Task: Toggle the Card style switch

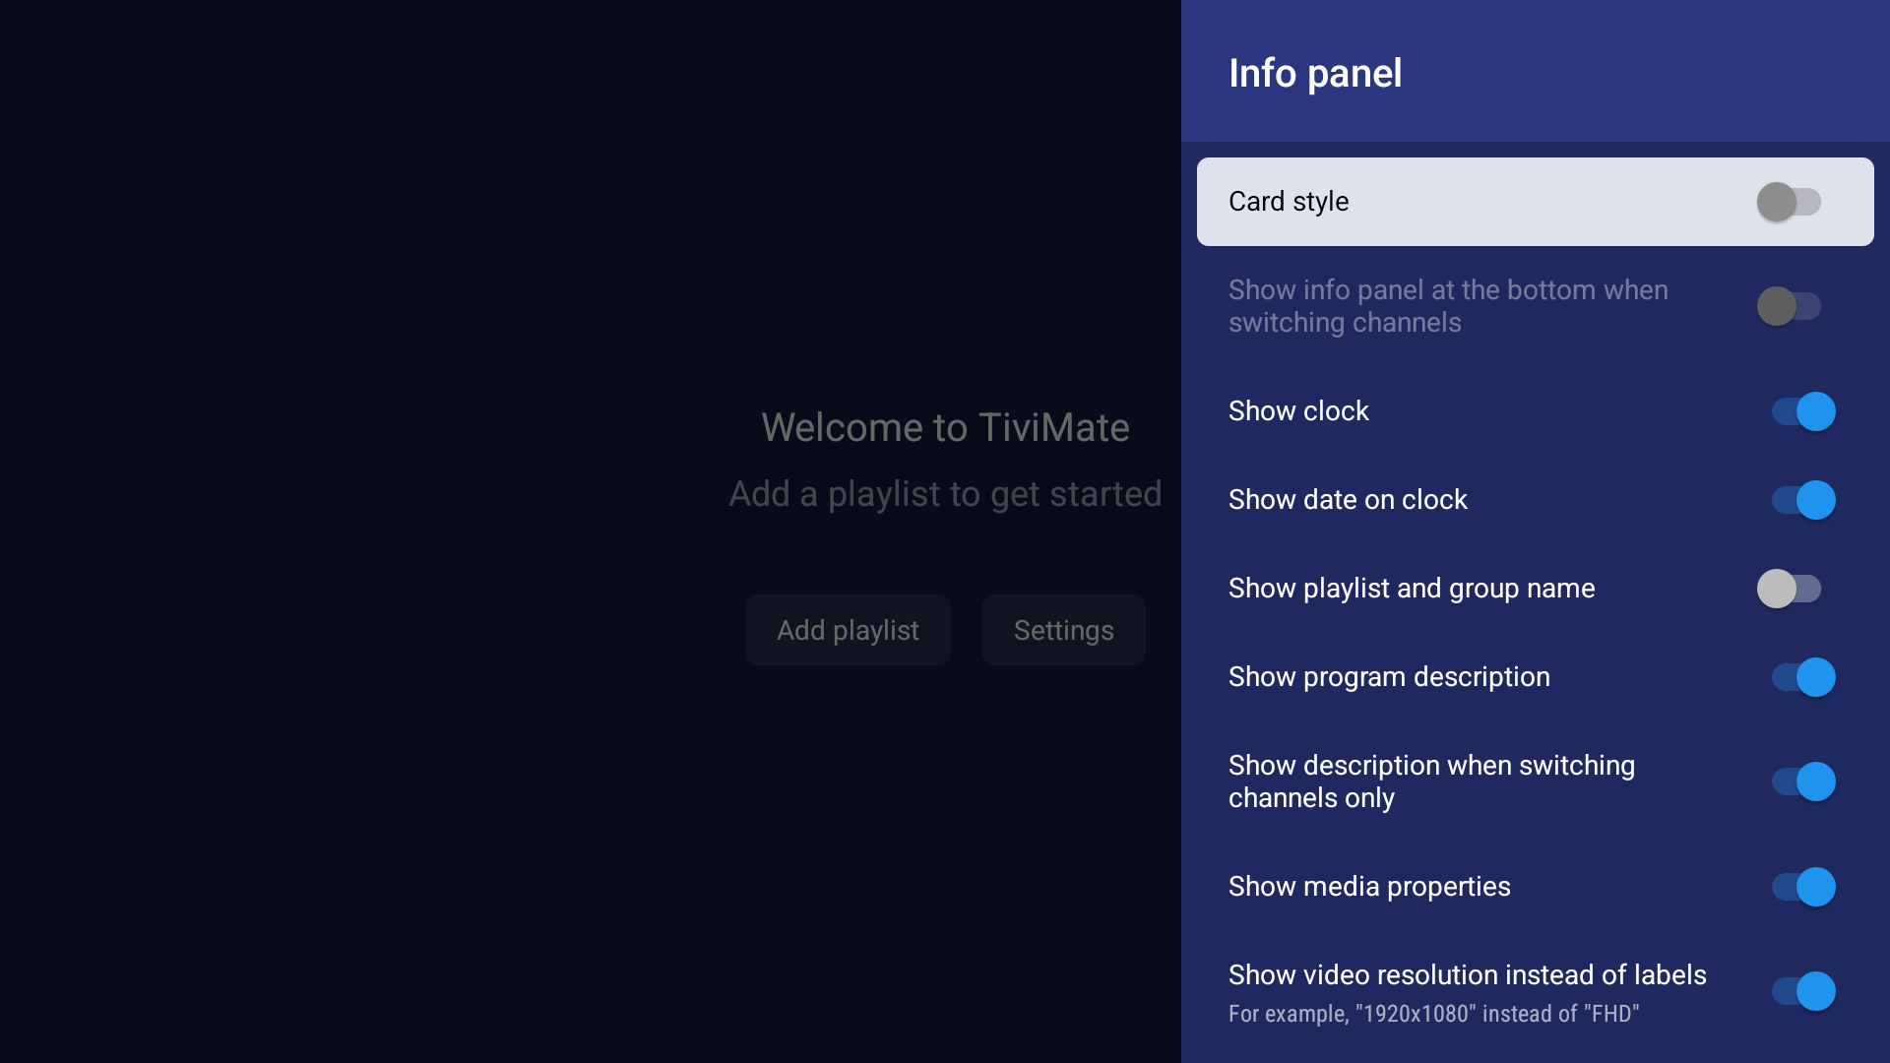Action: pos(1789,202)
